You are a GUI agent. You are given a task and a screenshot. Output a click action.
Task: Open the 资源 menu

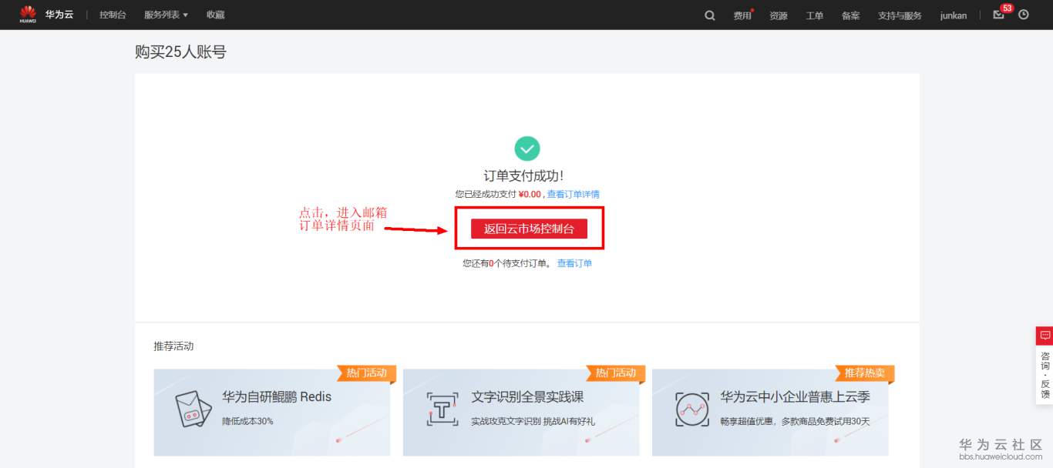(x=779, y=15)
